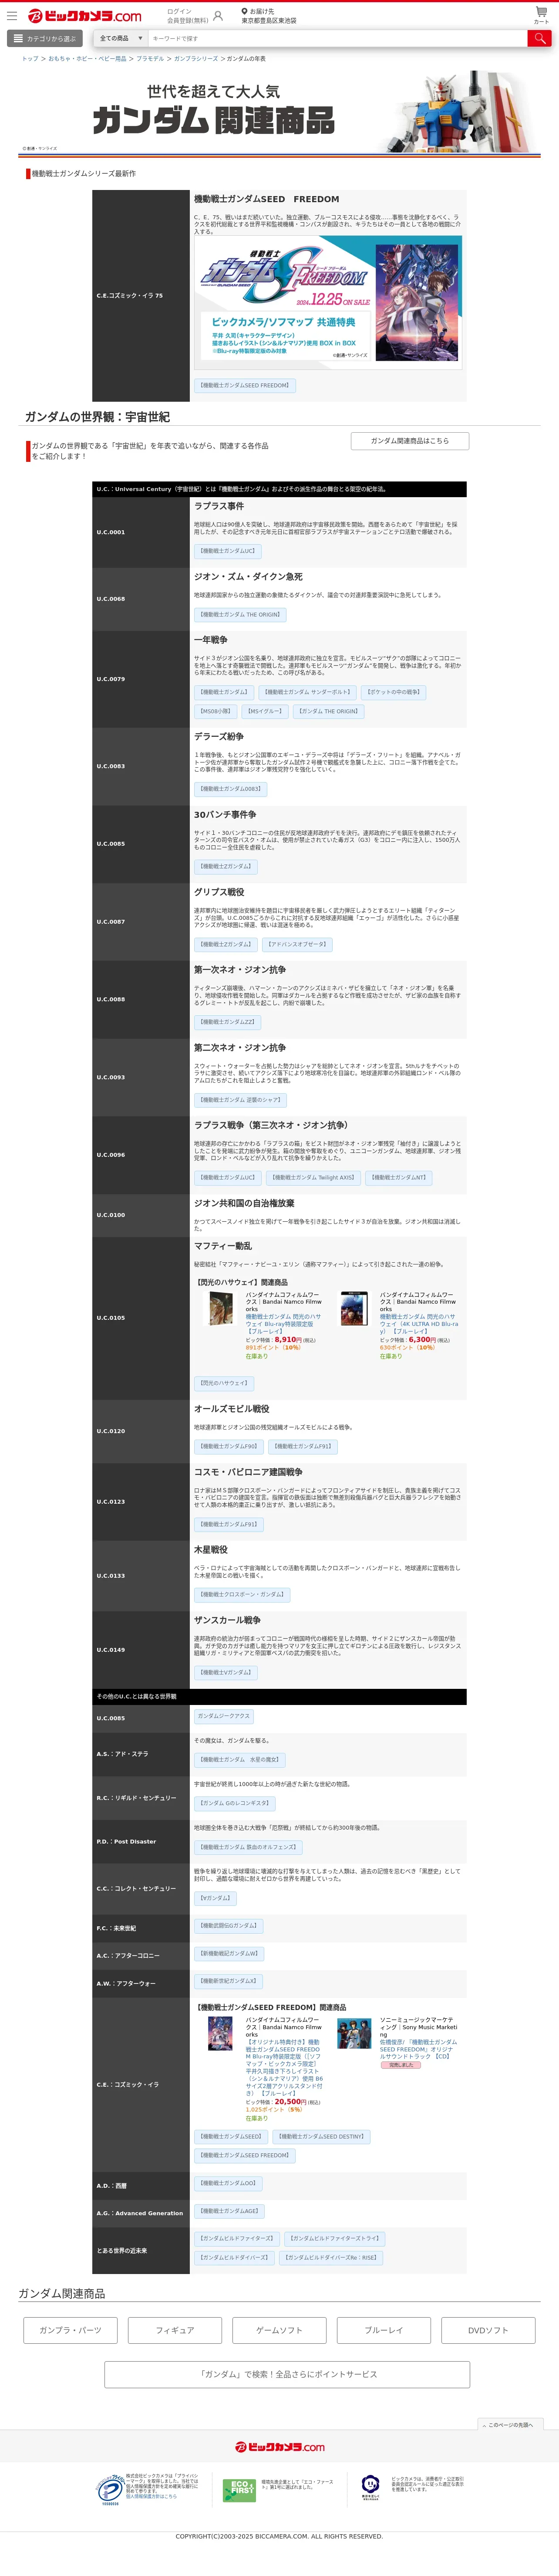Open おもちゃ・ホビー・ベビー用品 breadcrumb link
Image resolution: width=559 pixels, height=2576 pixels.
click(x=87, y=59)
